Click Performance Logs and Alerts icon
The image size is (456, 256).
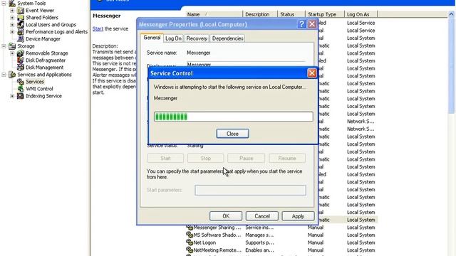tap(21, 31)
